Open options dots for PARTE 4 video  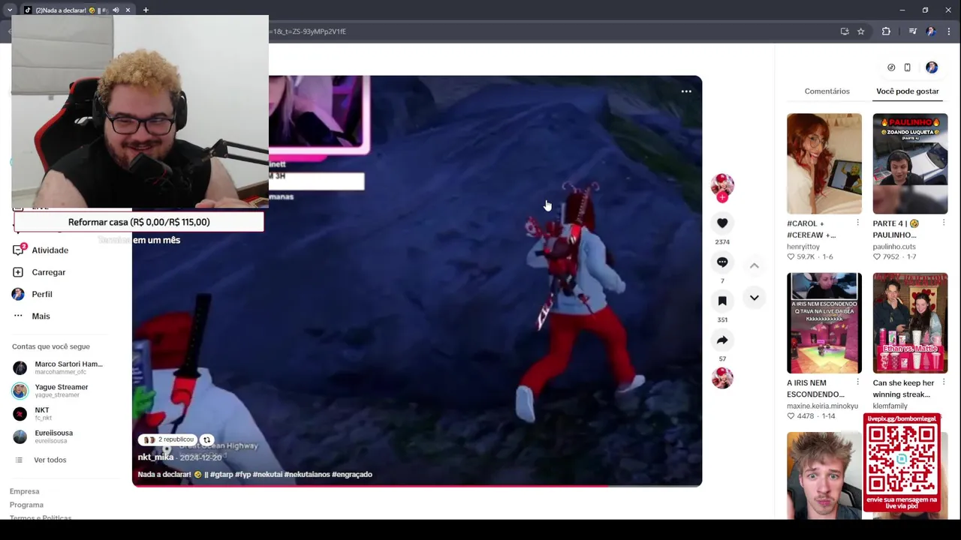click(x=944, y=223)
